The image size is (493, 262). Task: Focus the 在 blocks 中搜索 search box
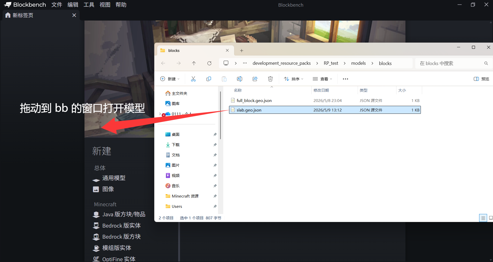pos(453,63)
